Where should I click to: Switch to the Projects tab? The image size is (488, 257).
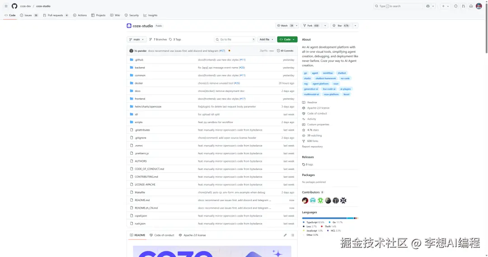click(x=99, y=15)
